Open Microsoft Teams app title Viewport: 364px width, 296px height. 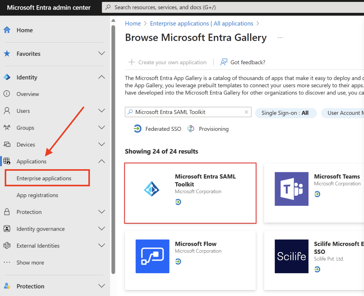pyautogui.click(x=337, y=176)
